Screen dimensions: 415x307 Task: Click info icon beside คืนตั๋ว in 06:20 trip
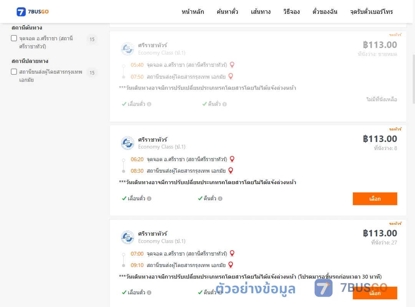coord(220,198)
